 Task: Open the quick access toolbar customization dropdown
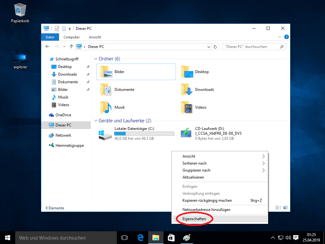point(70,28)
